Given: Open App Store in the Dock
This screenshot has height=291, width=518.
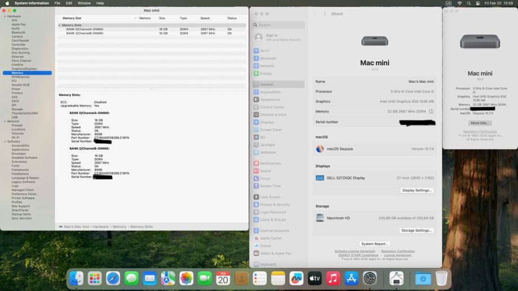Looking at the screenshot, I should point(351,279).
